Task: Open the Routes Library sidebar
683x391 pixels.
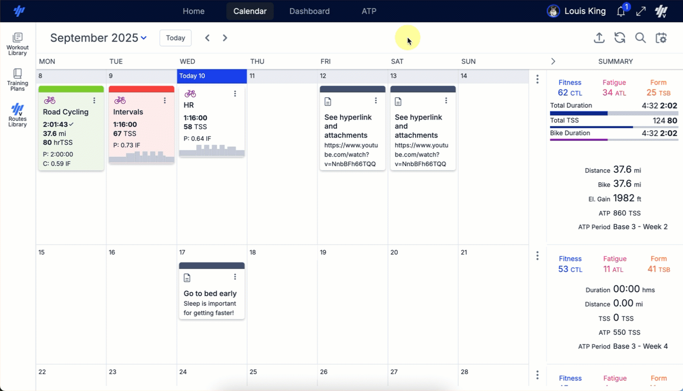Action: (x=17, y=115)
